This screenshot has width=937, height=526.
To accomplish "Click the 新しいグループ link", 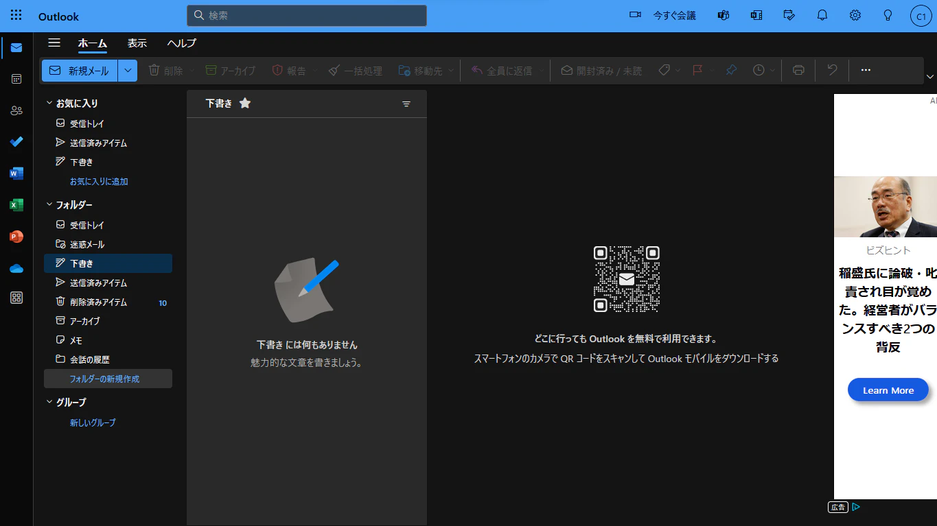I will pos(93,423).
